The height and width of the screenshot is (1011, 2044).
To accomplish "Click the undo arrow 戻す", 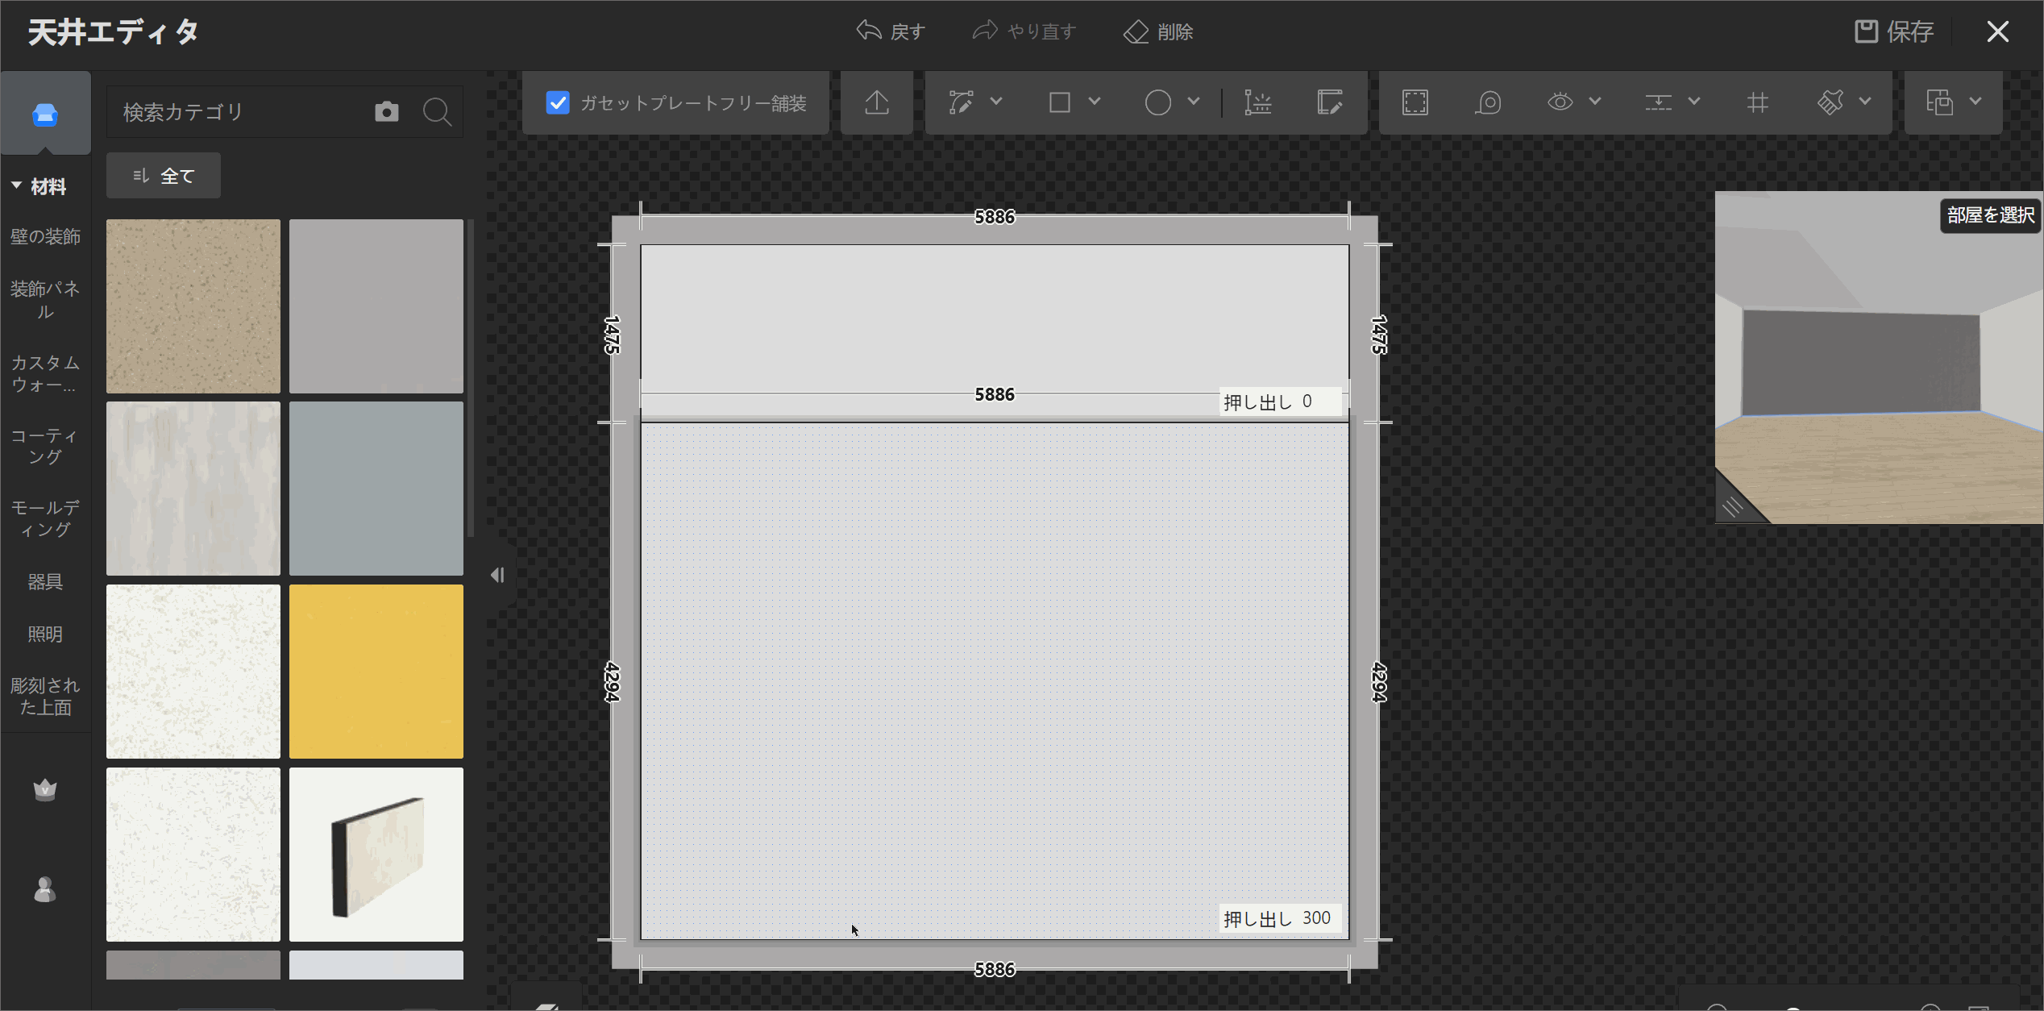I will (890, 31).
